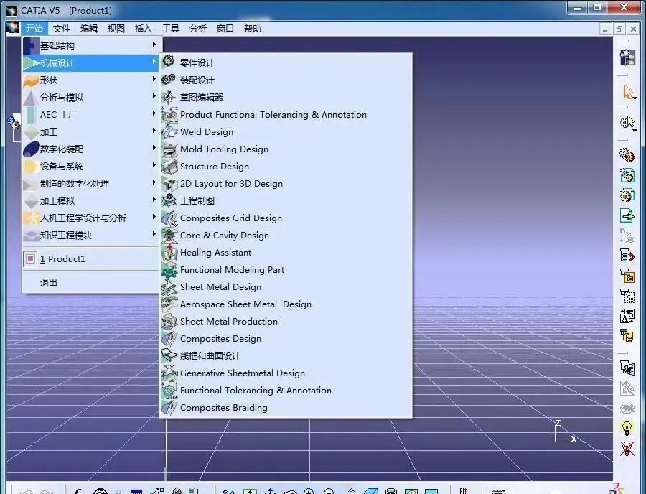The image size is (646, 494).
Task: Click the Composites Grid Design icon
Action: click(x=169, y=218)
